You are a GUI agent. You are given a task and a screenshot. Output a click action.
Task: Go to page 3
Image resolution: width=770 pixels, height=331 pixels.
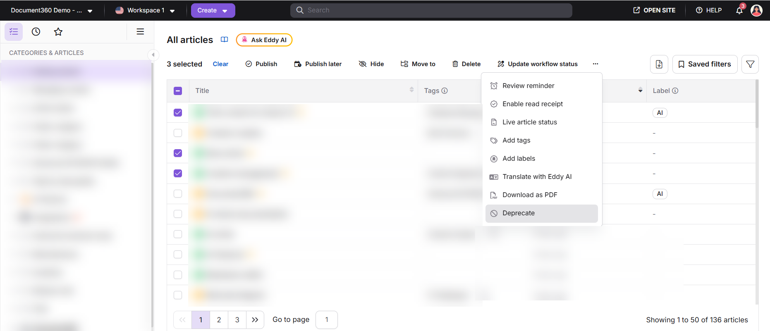[x=237, y=320]
